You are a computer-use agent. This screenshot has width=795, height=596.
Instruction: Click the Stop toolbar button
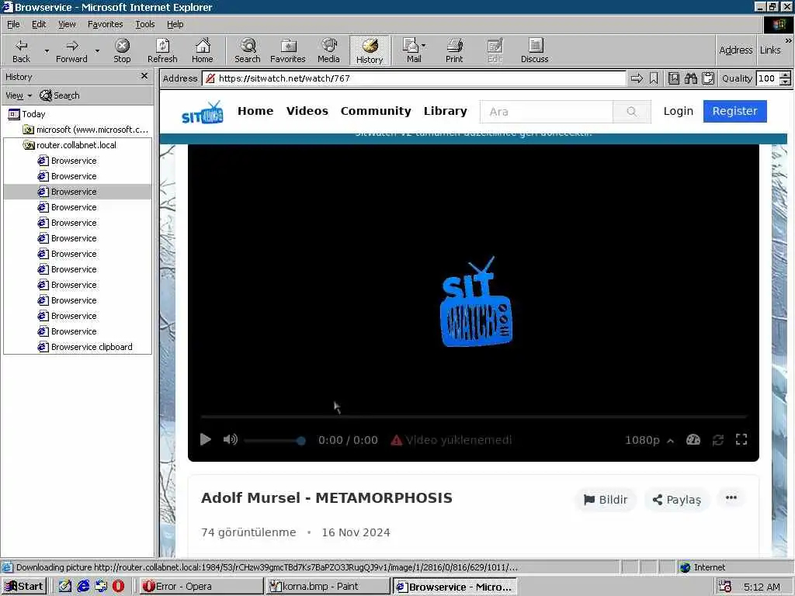122,50
